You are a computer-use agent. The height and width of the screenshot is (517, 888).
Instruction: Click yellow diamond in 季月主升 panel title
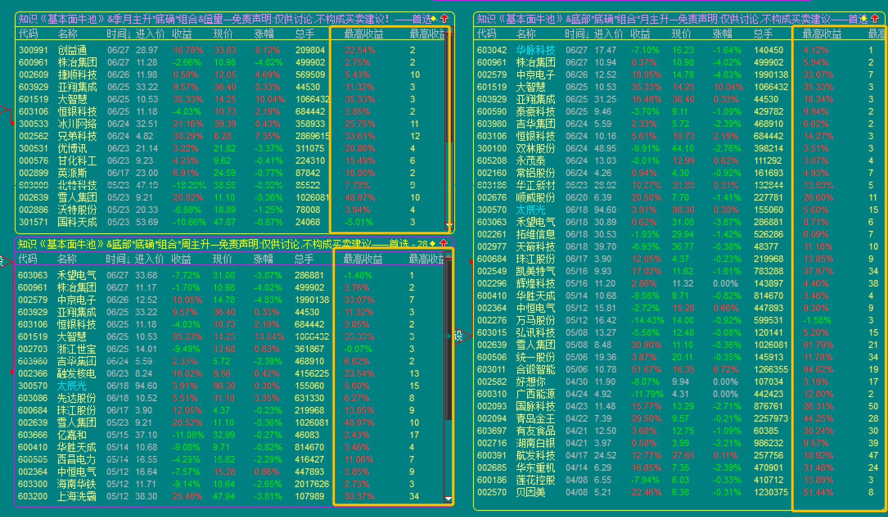434,18
